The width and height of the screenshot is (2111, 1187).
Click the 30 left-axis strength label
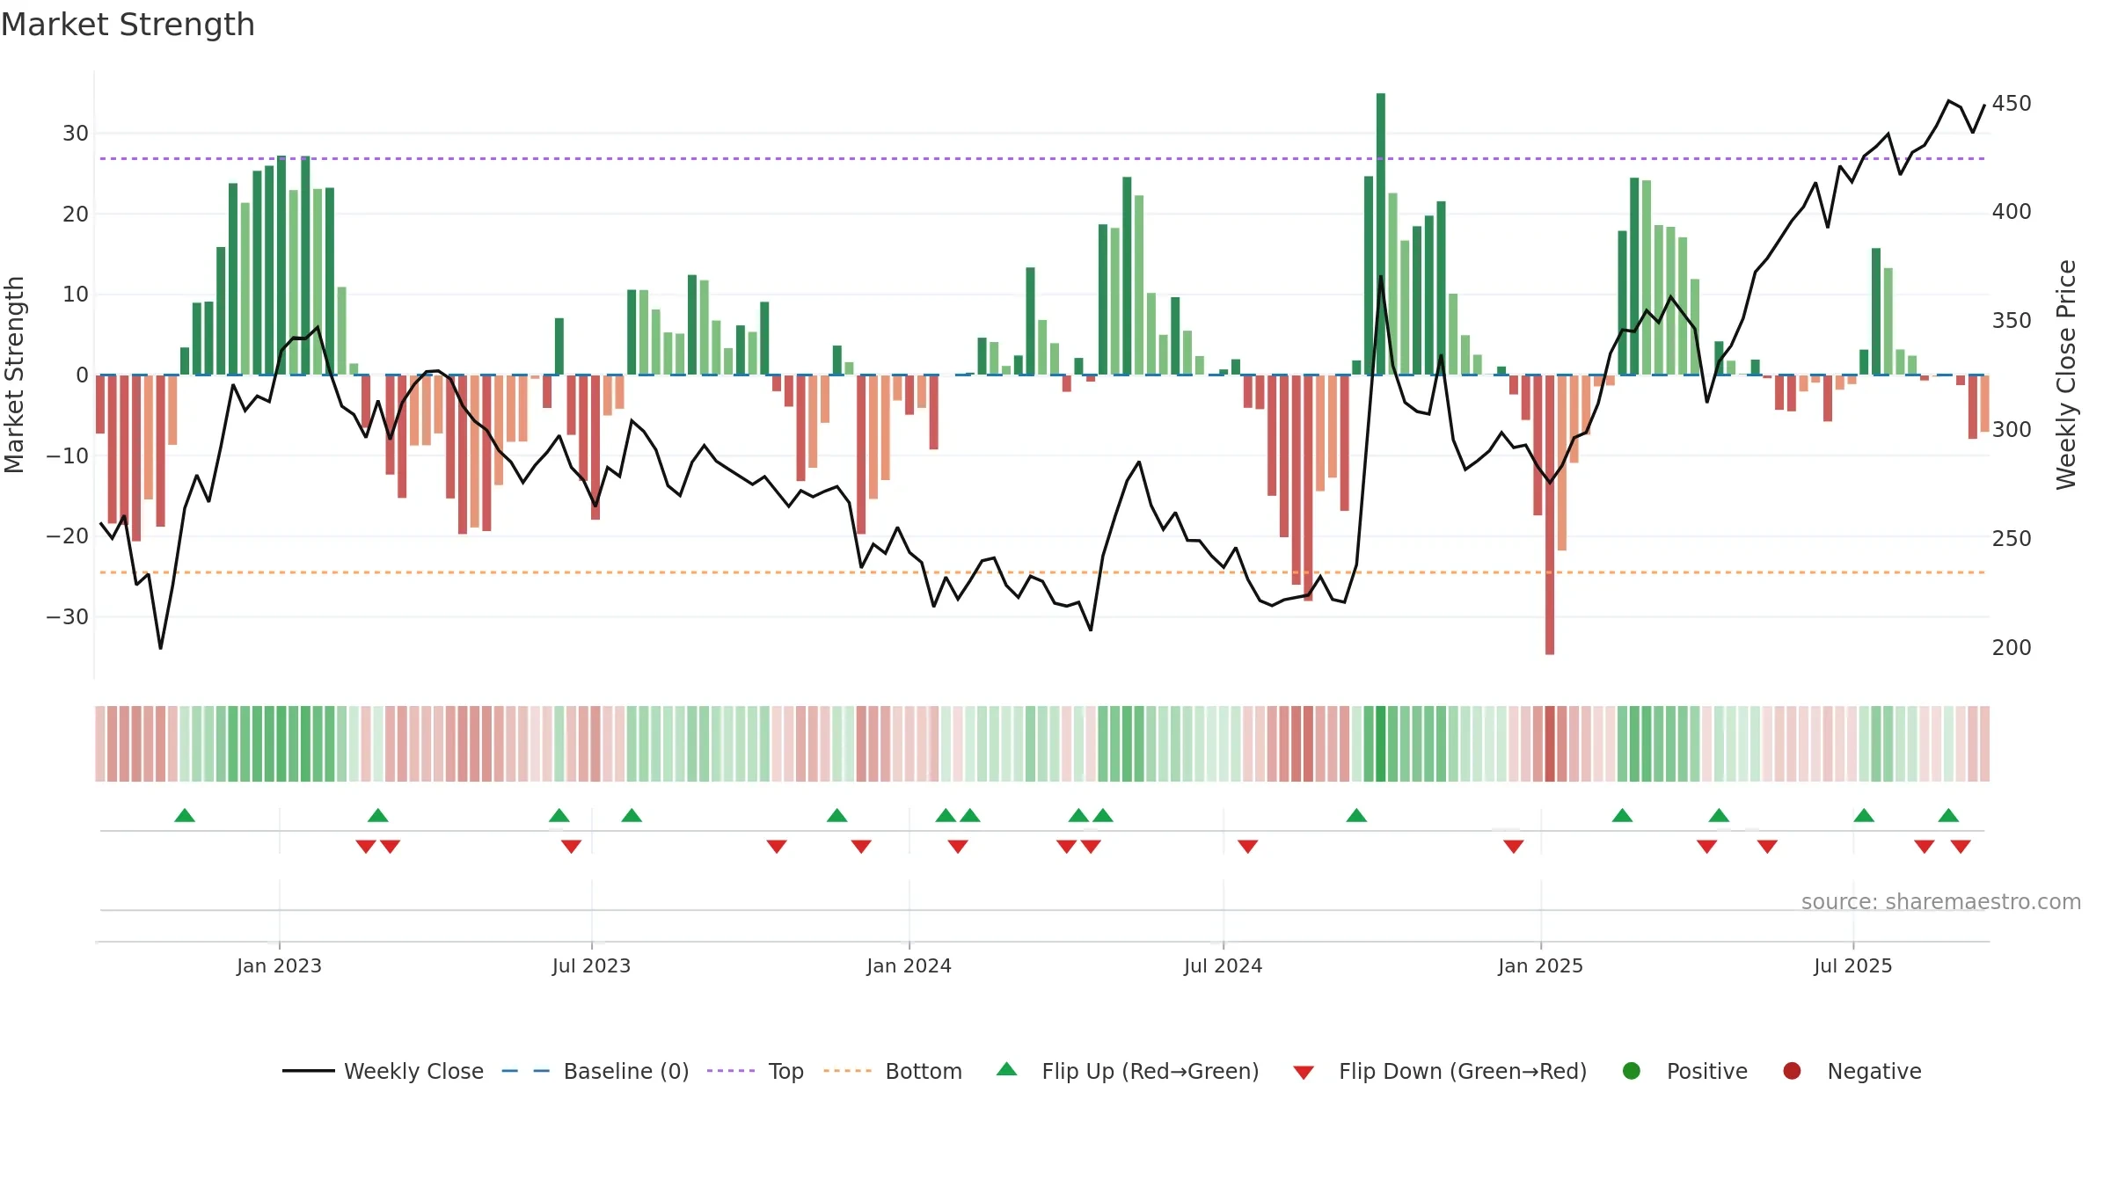click(76, 133)
